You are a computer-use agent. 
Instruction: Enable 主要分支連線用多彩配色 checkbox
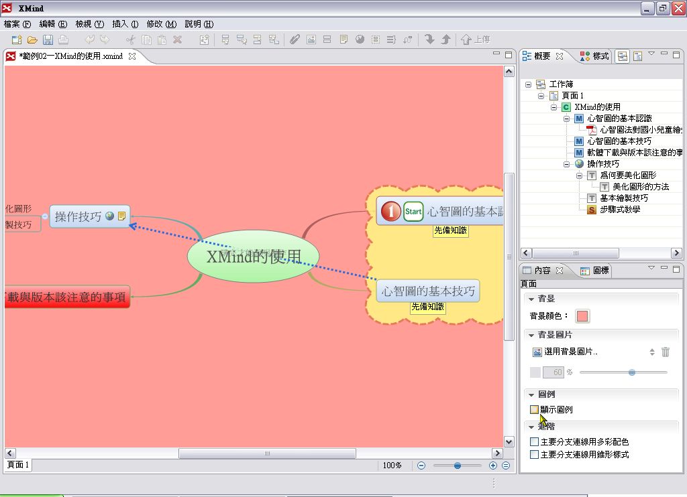tap(534, 442)
